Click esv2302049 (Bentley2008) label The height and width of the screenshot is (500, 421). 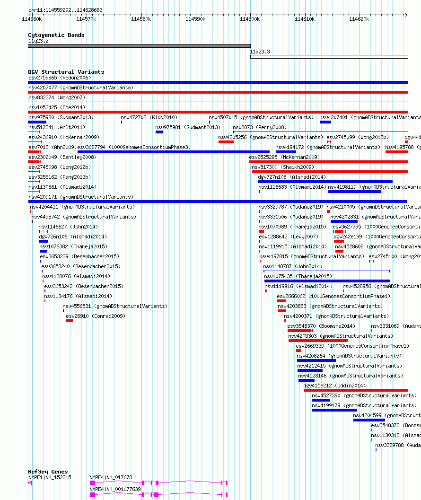62,157
